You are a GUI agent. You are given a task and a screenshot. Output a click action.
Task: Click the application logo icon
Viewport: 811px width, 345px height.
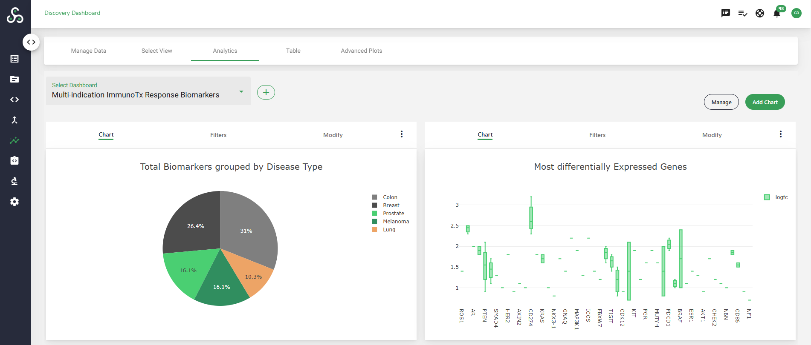click(x=15, y=15)
